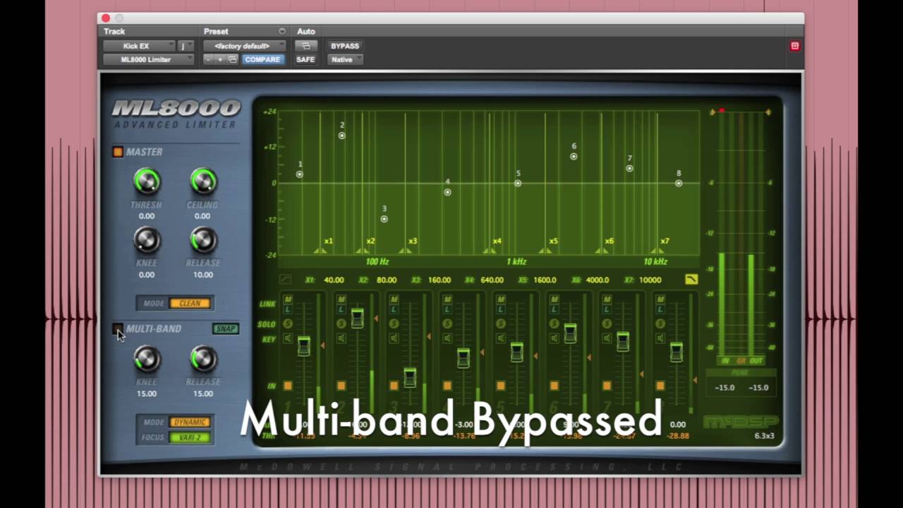Screen dimensions: 903x508
Task: Solo band 6 with the S button
Action: [x=554, y=324]
